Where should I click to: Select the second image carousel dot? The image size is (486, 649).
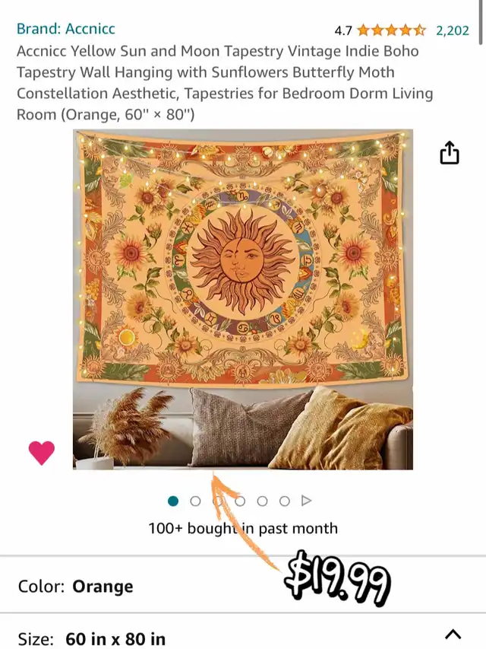[x=195, y=501]
